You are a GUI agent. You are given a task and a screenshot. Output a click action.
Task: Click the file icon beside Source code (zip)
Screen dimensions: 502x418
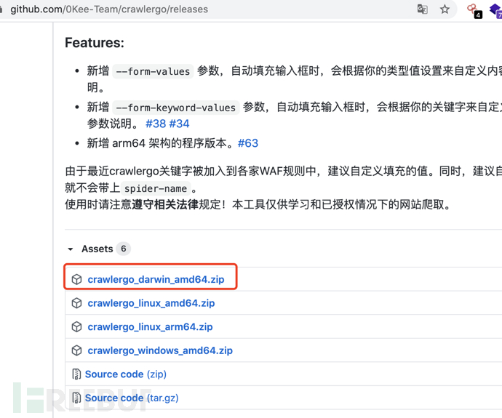[76, 374]
